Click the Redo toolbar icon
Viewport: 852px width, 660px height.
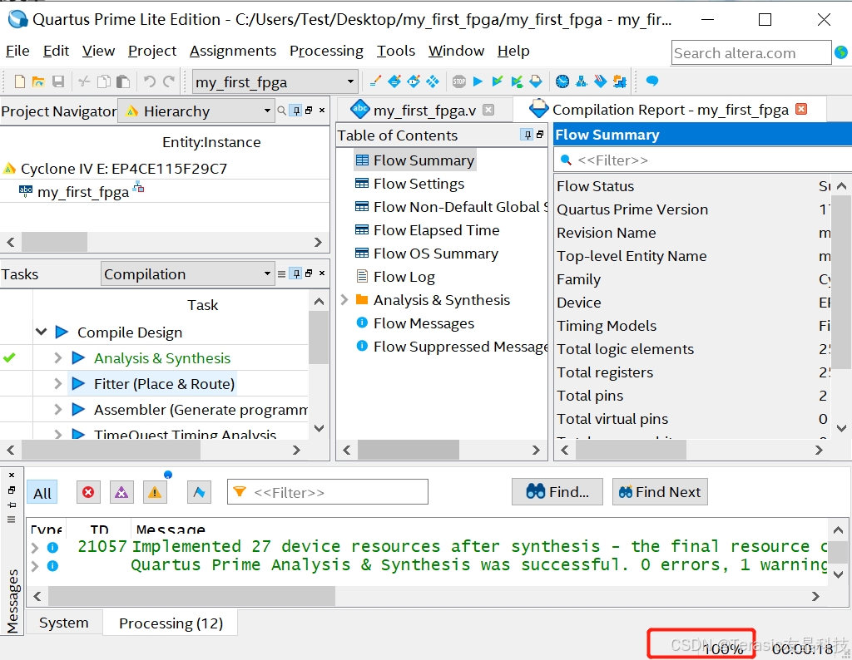pos(169,82)
